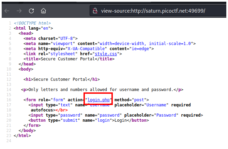Click the view-source URL in address bar
This screenshot has width=228, height=149.
point(153,11)
